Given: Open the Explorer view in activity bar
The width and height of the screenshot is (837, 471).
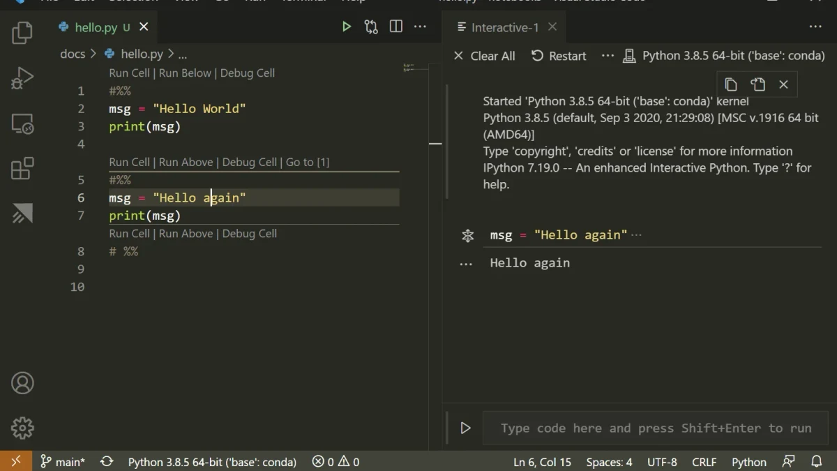Looking at the screenshot, I should pyautogui.click(x=22, y=33).
